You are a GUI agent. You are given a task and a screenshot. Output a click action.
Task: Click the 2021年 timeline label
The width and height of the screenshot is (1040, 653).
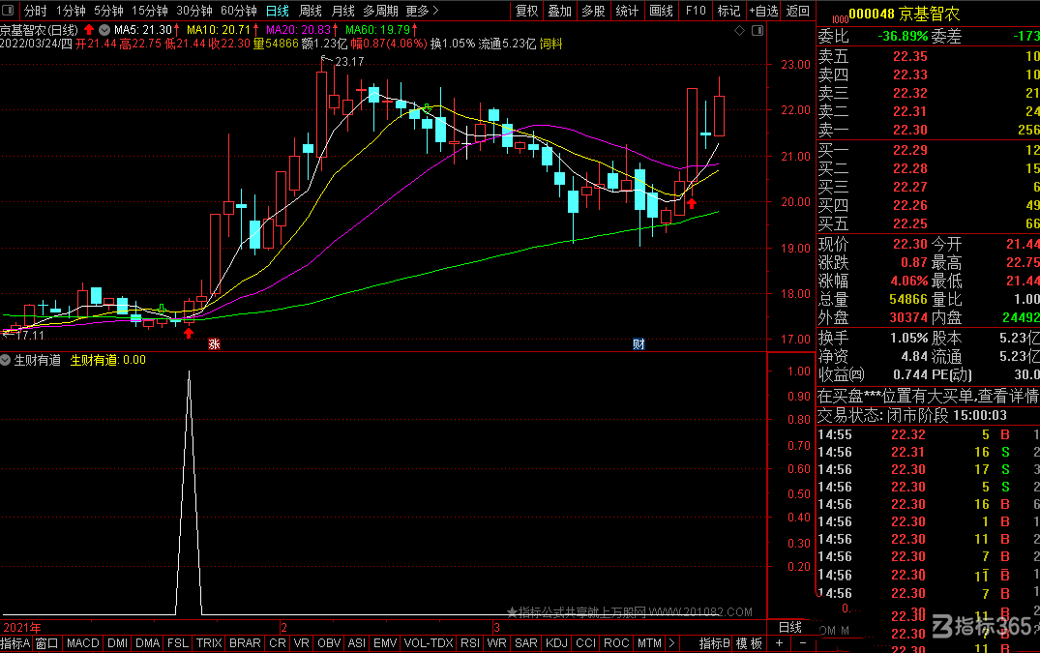pos(22,627)
